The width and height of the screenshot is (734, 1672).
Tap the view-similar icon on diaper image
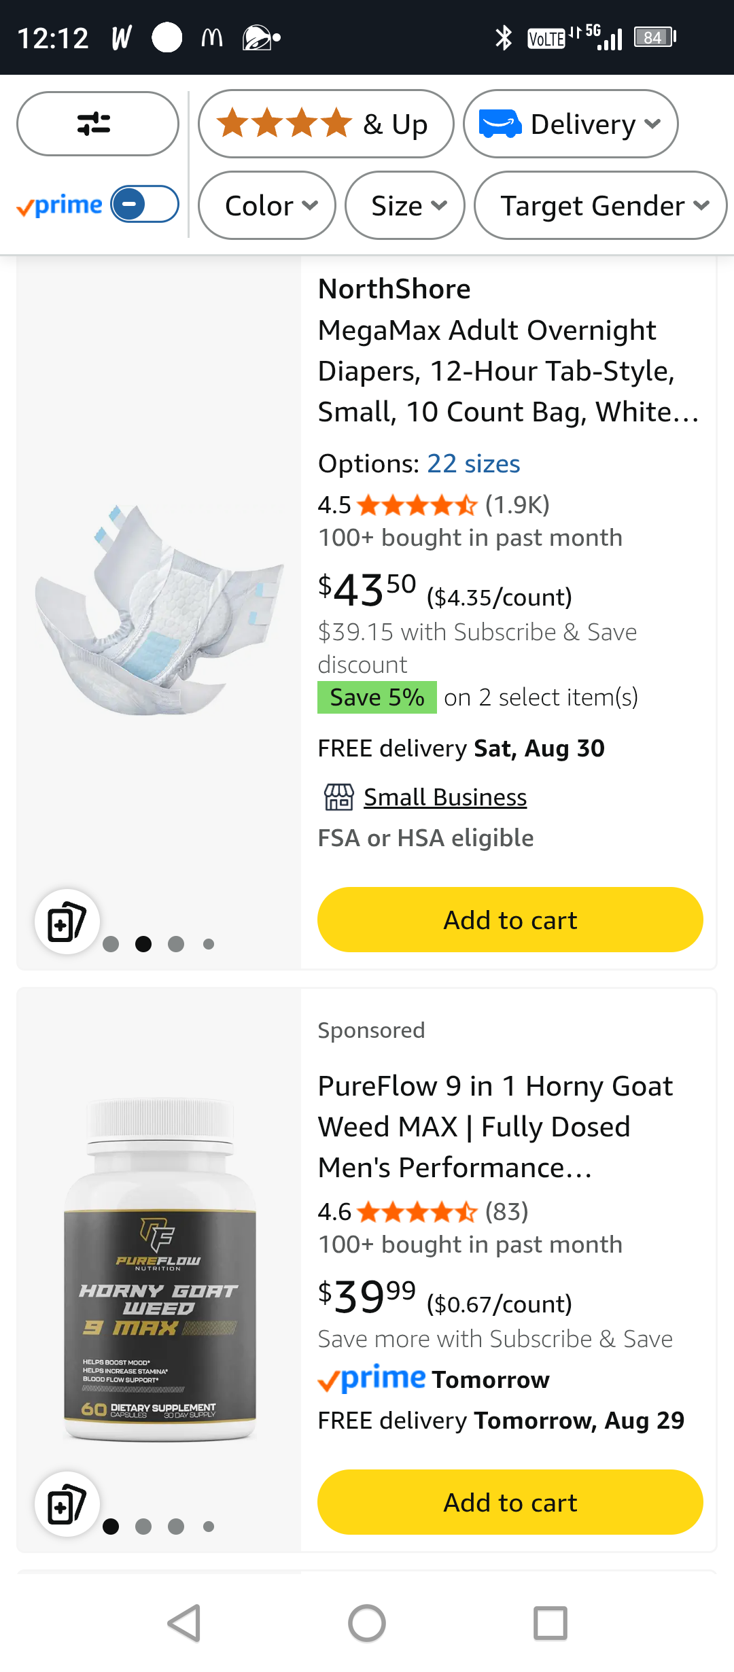click(67, 922)
